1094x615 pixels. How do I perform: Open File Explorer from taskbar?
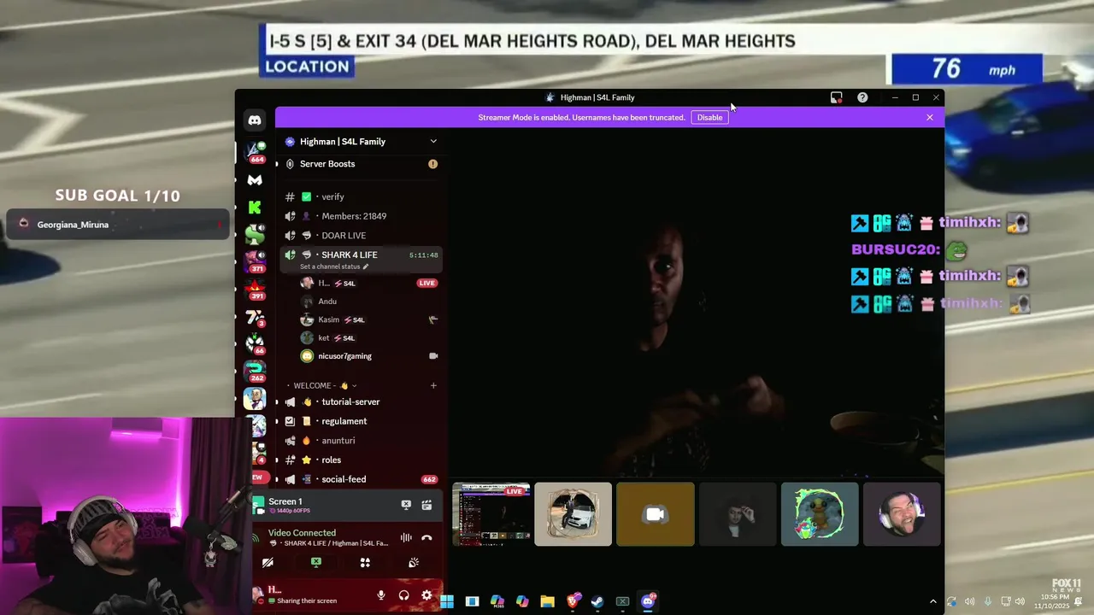[x=547, y=601]
